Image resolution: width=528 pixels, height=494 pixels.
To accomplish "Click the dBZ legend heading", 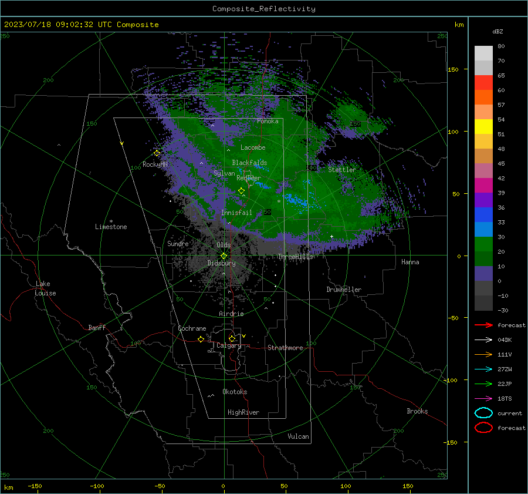I will (x=497, y=31).
